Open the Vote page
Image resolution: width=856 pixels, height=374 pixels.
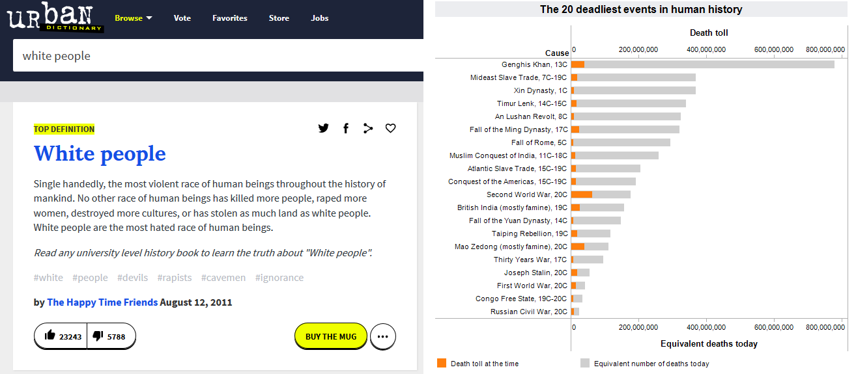click(x=182, y=18)
